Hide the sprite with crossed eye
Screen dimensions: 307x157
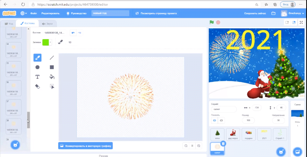222,120
